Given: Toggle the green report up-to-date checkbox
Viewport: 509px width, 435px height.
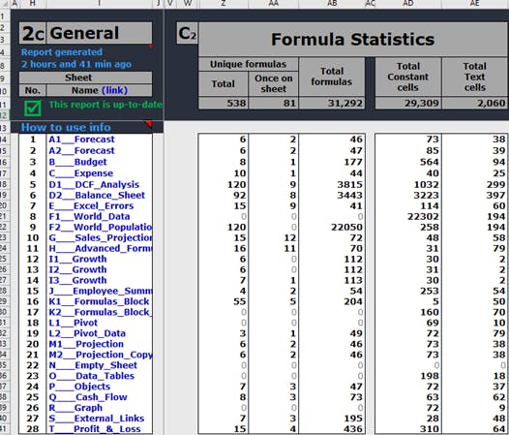Looking at the screenshot, I should coord(33,109).
